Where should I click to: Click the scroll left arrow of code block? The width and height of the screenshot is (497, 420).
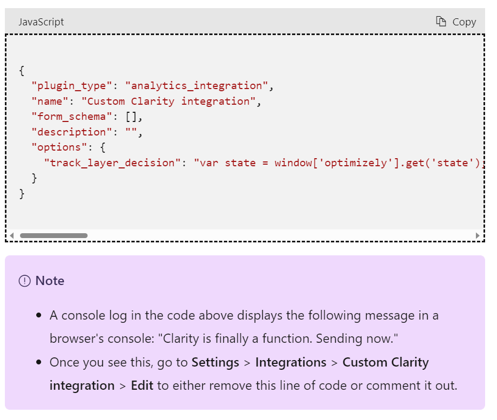[11, 235]
